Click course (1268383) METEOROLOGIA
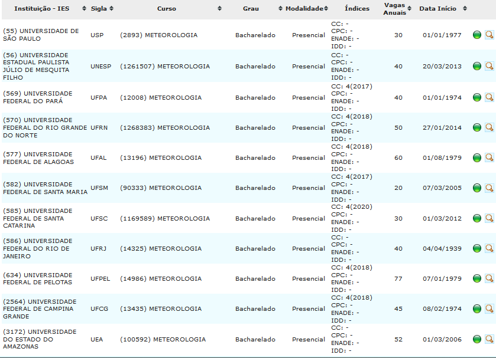496x358 pixels. [165, 127]
